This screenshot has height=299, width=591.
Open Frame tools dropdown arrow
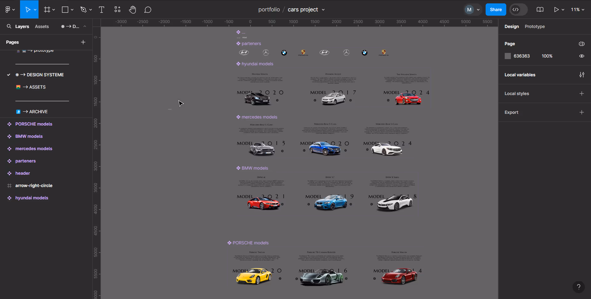point(54,10)
